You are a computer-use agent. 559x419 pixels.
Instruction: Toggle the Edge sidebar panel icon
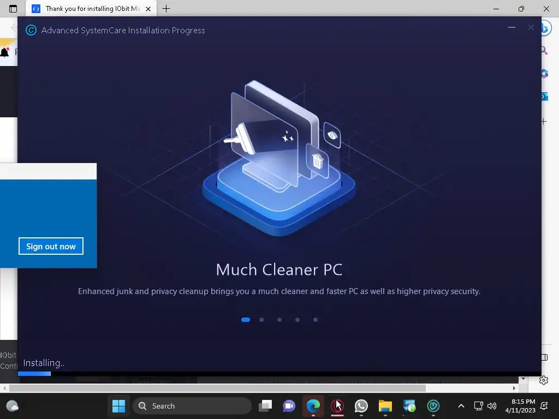(544, 357)
